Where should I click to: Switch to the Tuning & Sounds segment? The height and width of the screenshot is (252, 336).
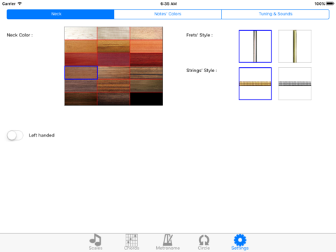(x=275, y=14)
